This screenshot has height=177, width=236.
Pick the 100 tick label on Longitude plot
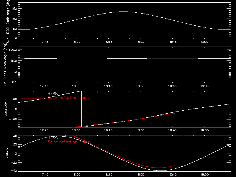(x=14, y=99)
